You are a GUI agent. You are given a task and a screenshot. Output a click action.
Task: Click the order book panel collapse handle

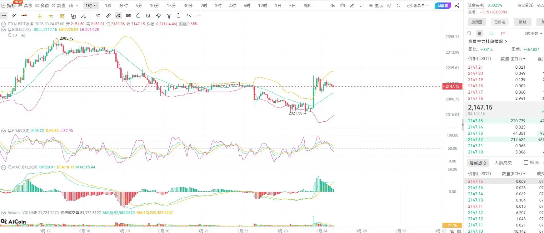pyautogui.click(x=463, y=125)
